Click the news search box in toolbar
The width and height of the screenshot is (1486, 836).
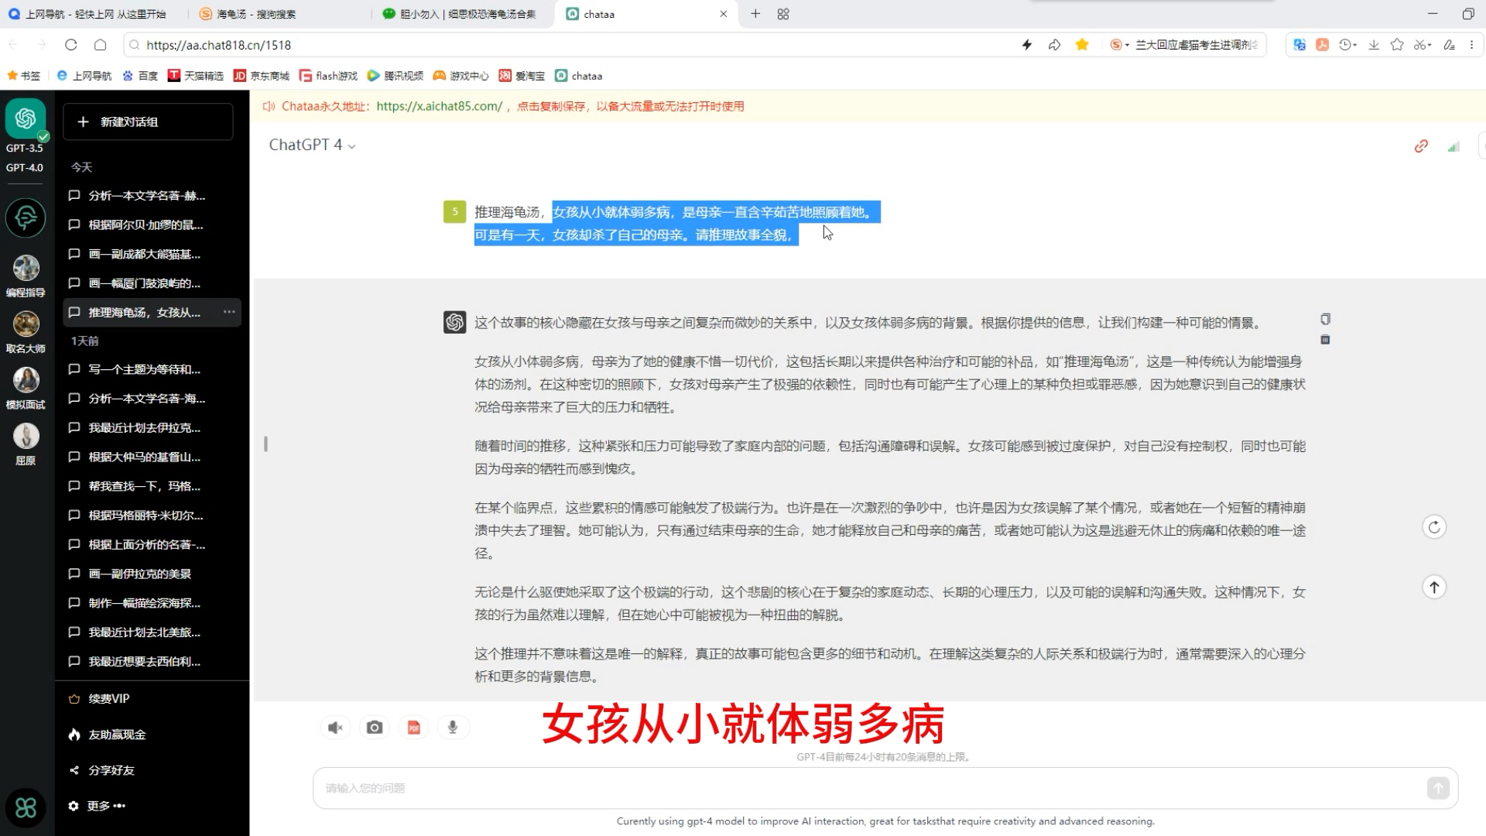[x=1186, y=45]
